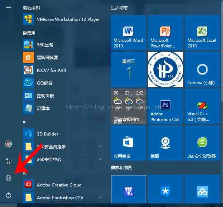Open the star icon tile under 播放和浏览
The width and height of the screenshot is (223, 207).
(165, 189)
